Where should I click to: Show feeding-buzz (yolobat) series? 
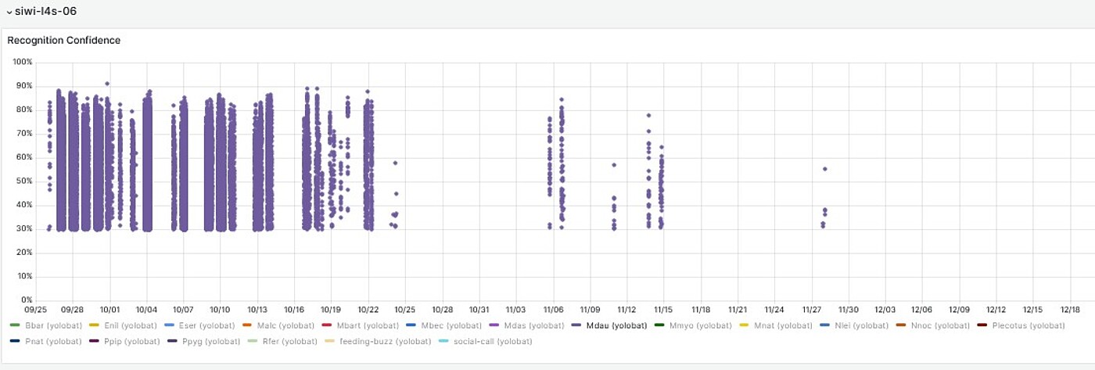(x=385, y=341)
